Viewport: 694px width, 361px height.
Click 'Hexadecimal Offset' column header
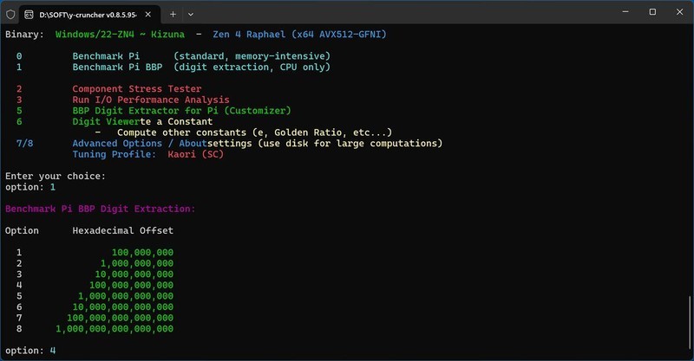point(123,230)
